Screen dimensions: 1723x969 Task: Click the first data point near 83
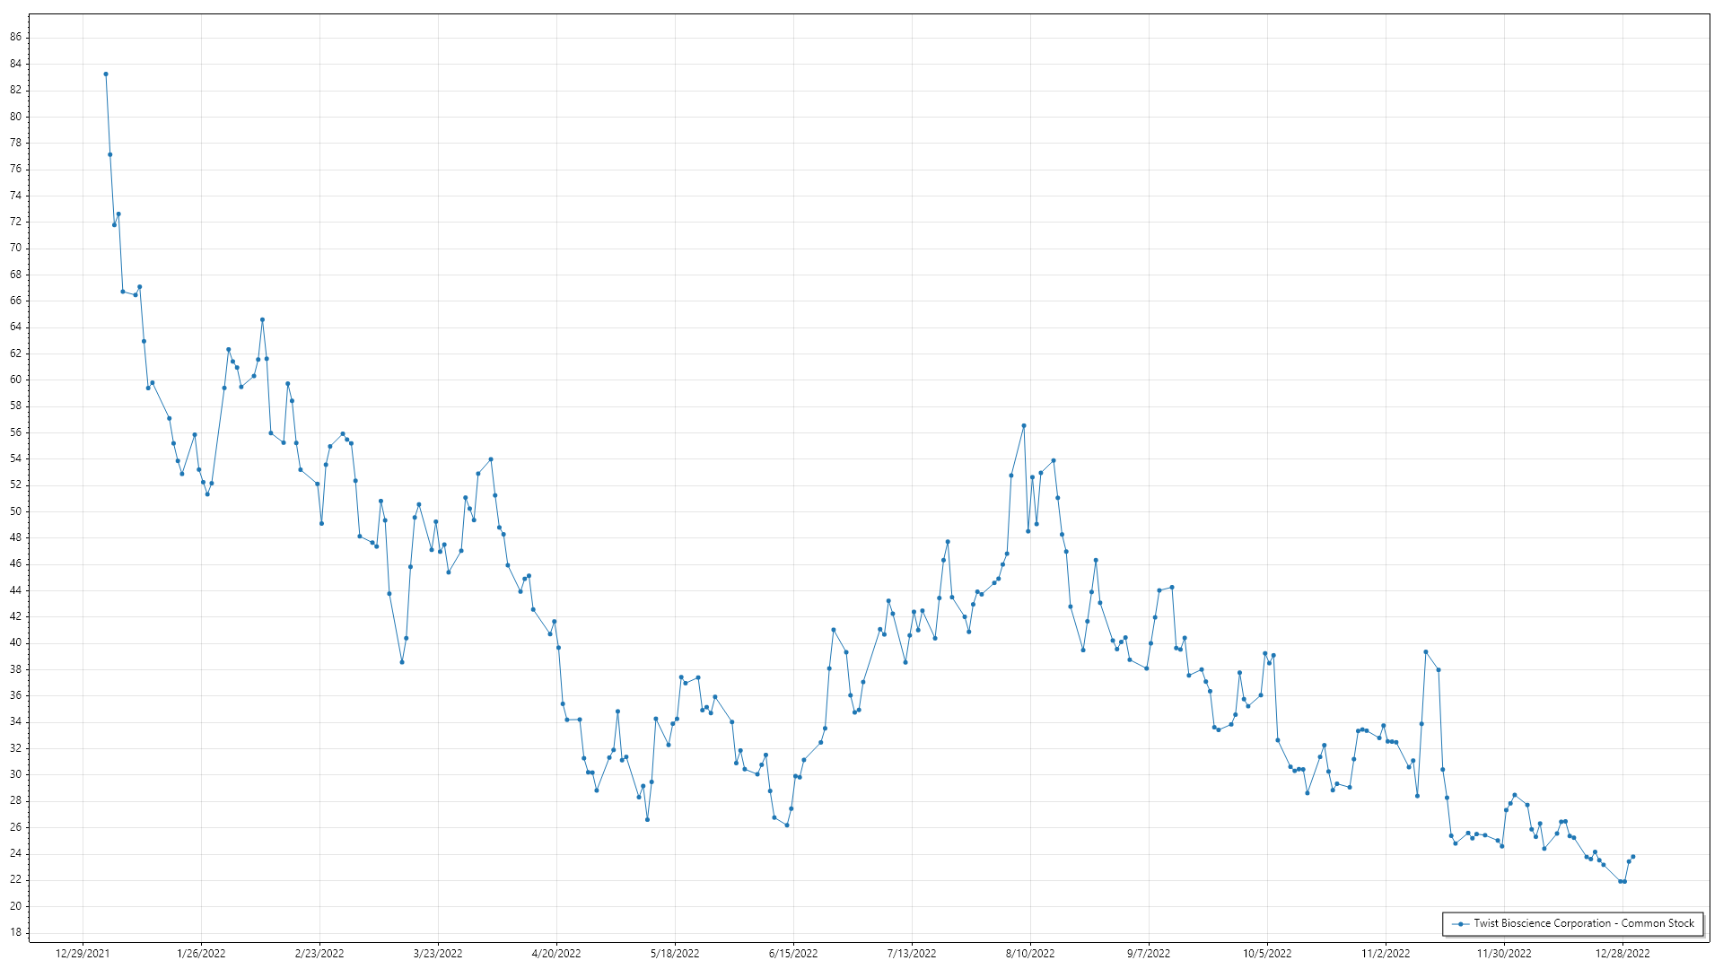pos(106,74)
